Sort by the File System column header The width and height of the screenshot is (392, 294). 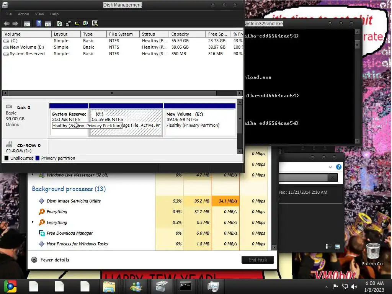coord(123,34)
